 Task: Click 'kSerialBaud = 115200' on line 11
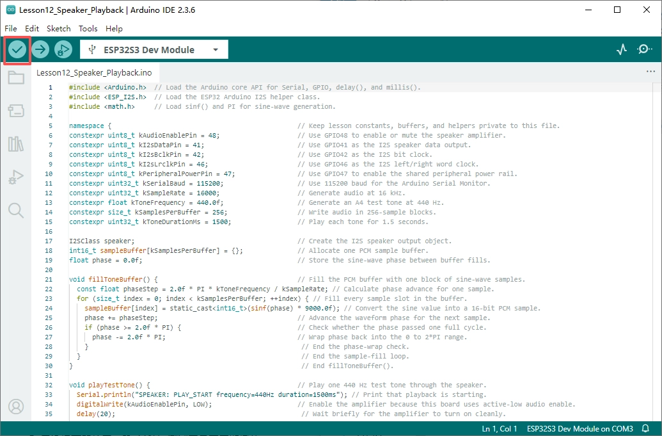181,183
